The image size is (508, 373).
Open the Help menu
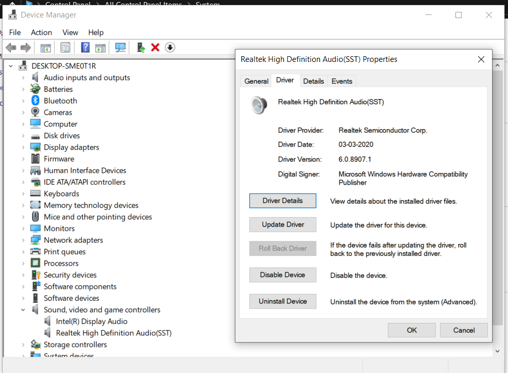[96, 33]
